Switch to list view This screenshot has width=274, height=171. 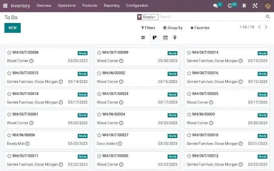tap(143, 38)
